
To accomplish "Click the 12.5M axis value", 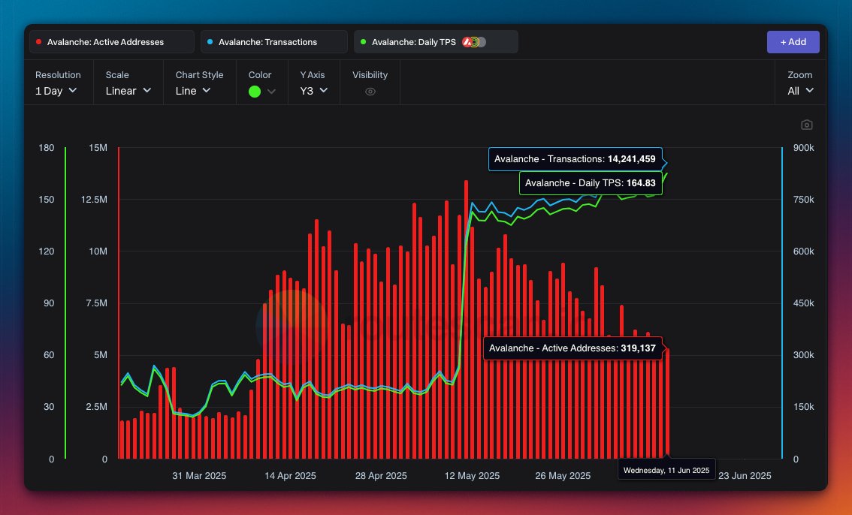I will 94,199.
